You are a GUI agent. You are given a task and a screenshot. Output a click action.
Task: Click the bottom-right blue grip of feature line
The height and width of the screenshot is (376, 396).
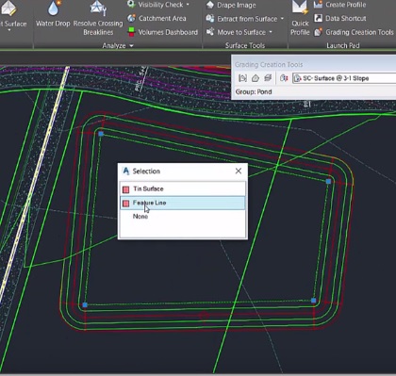point(313,301)
